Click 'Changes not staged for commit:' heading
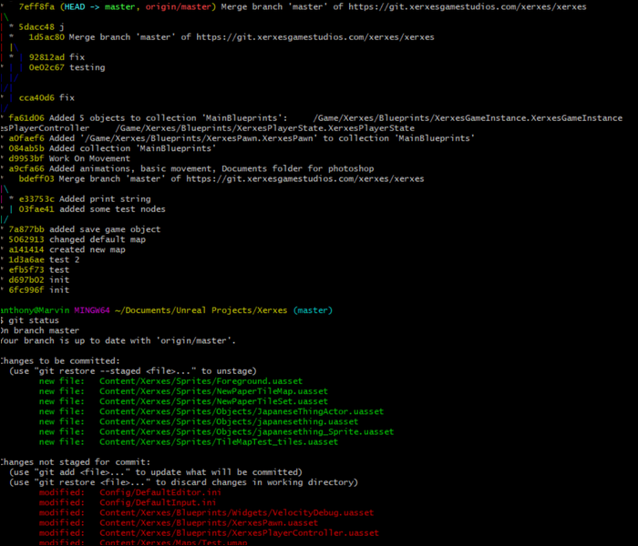Image resolution: width=638 pixels, height=546 pixels. click(x=76, y=462)
